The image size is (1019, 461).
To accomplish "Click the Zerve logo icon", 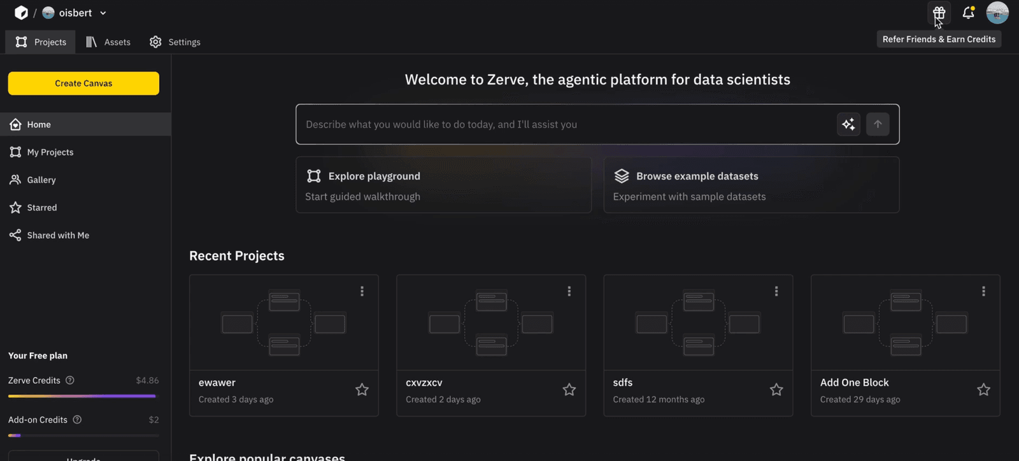I will click(21, 13).
